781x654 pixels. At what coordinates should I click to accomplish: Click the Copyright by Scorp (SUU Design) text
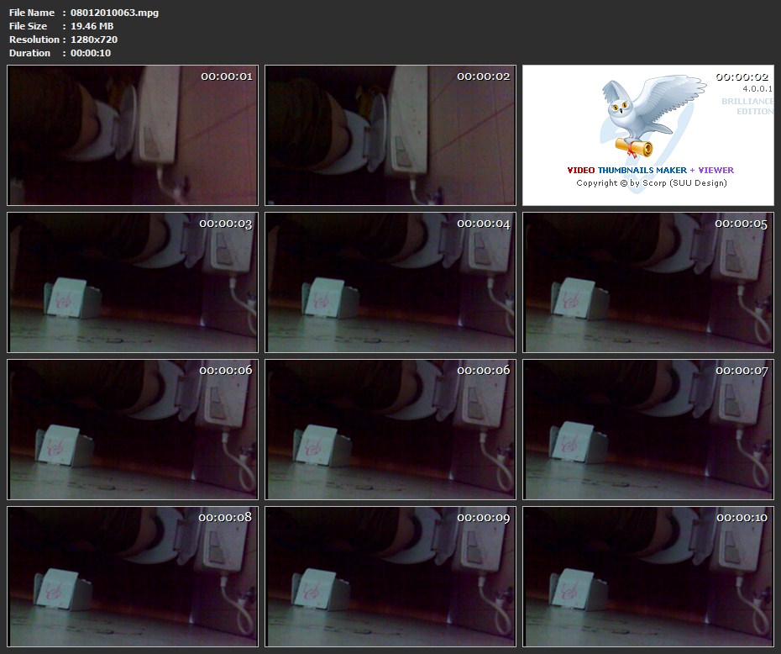(x=651, y=183)
